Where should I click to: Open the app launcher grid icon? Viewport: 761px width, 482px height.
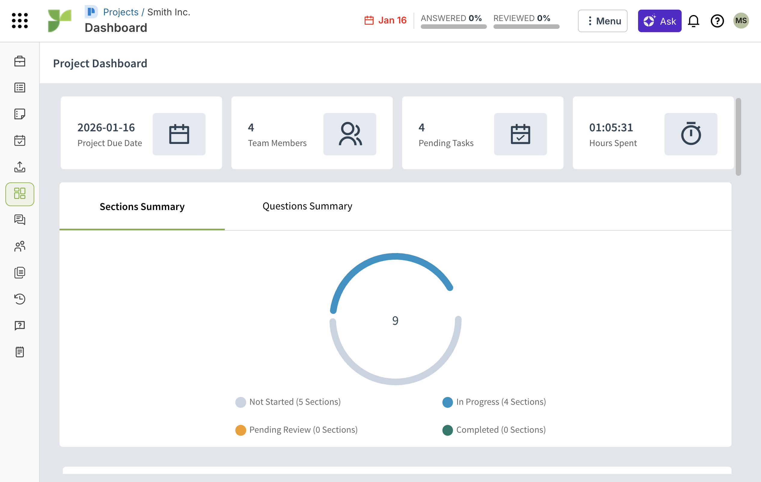[20, 20]
